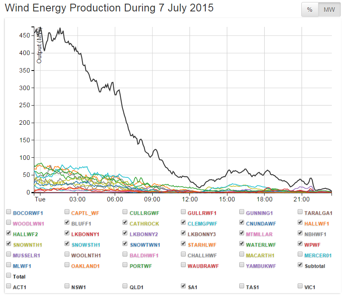Screen dimensions: 345x298
Task: Select the MW units button
Action: [x=329, y=10]
